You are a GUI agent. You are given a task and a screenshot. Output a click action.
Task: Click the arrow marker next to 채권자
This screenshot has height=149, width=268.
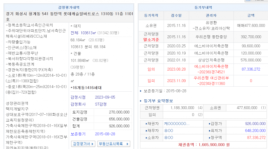coord(146,124)
